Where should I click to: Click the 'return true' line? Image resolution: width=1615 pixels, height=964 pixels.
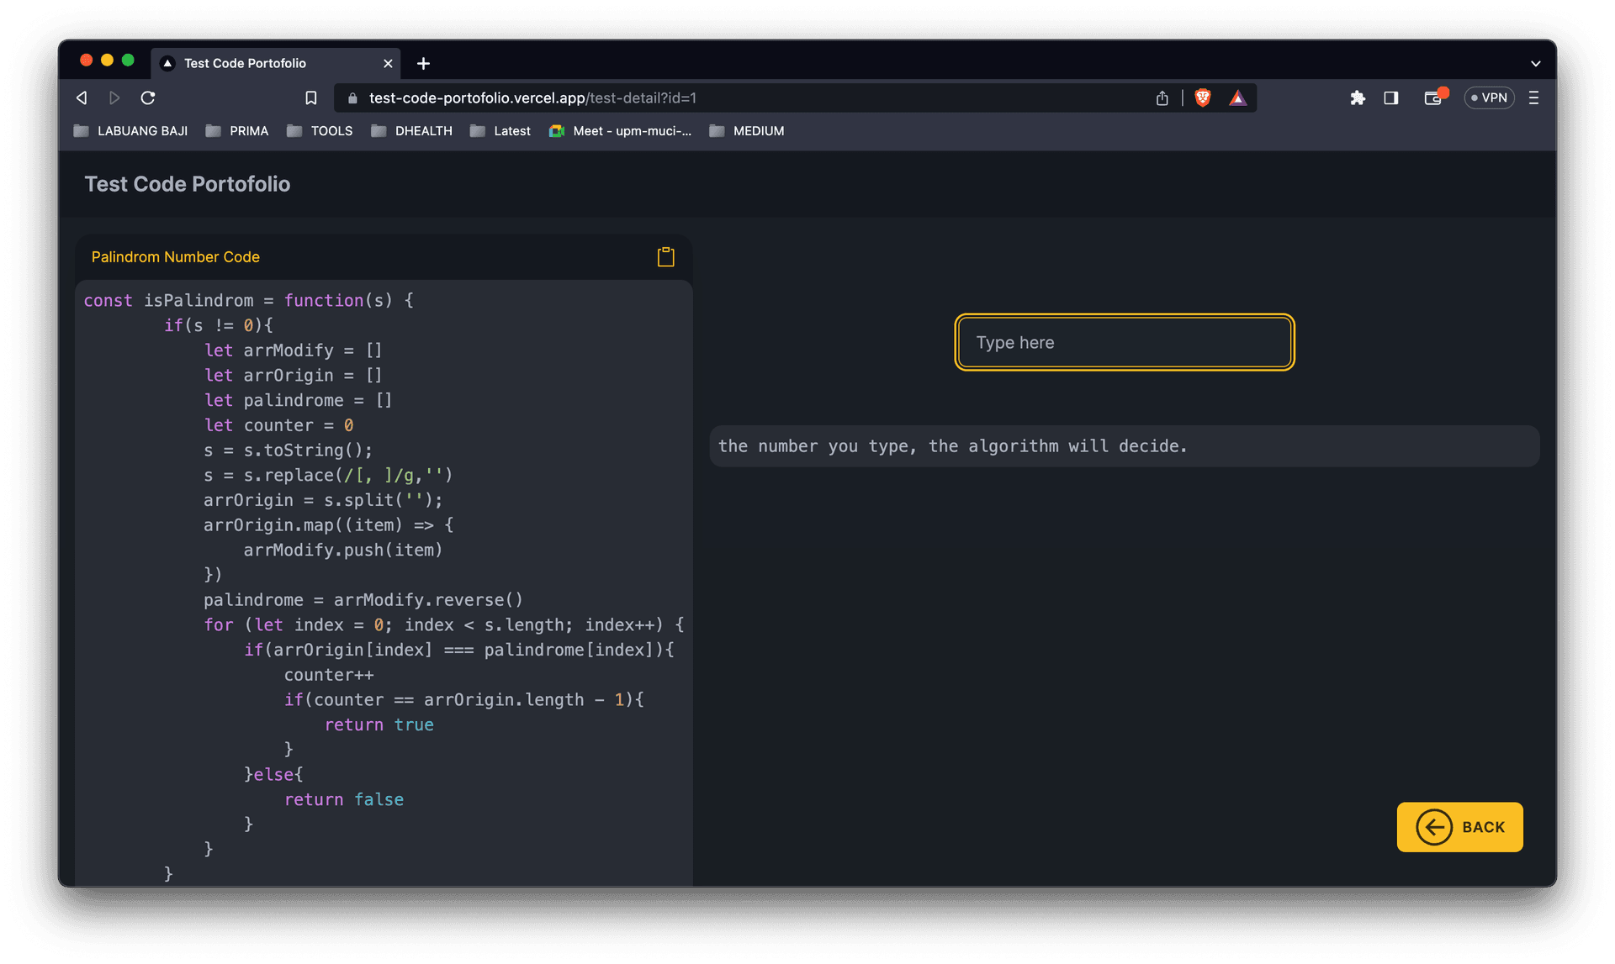tap(379, 724)
